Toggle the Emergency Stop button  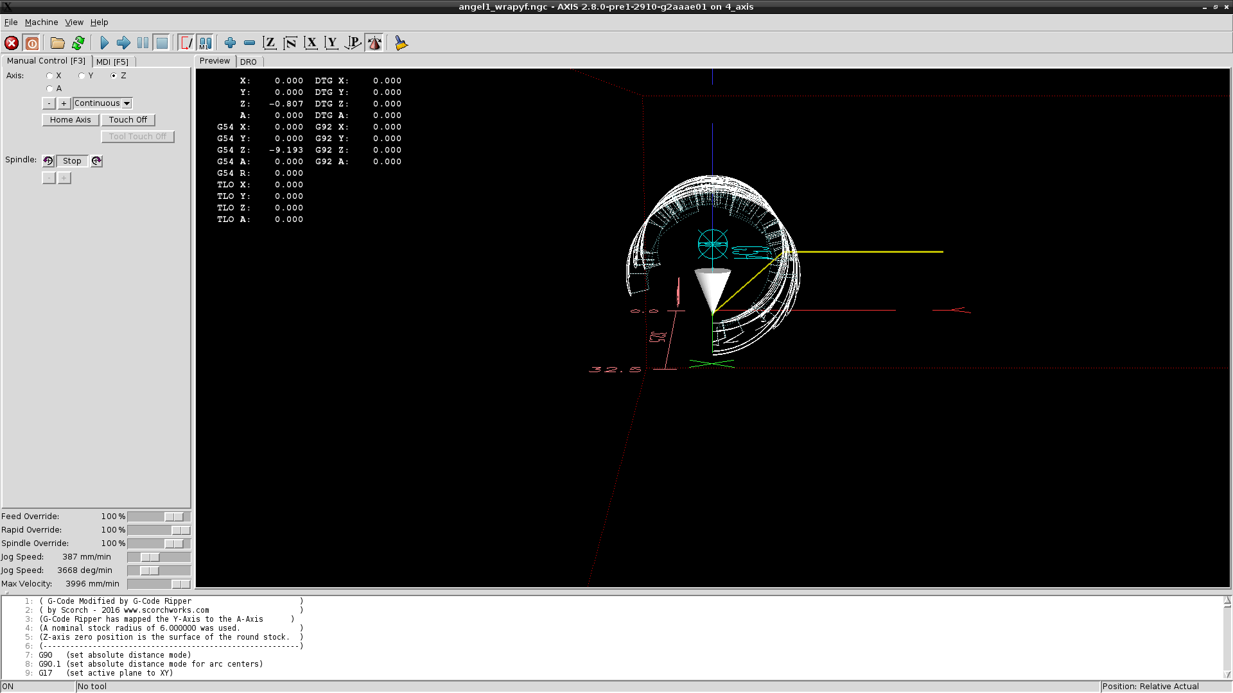12,43
